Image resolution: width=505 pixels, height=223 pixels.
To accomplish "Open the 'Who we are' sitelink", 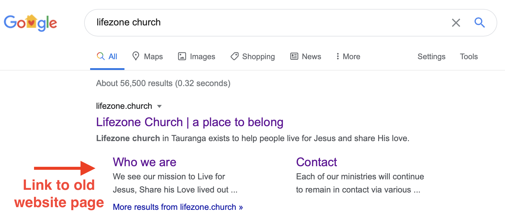I will pos(144,162).
